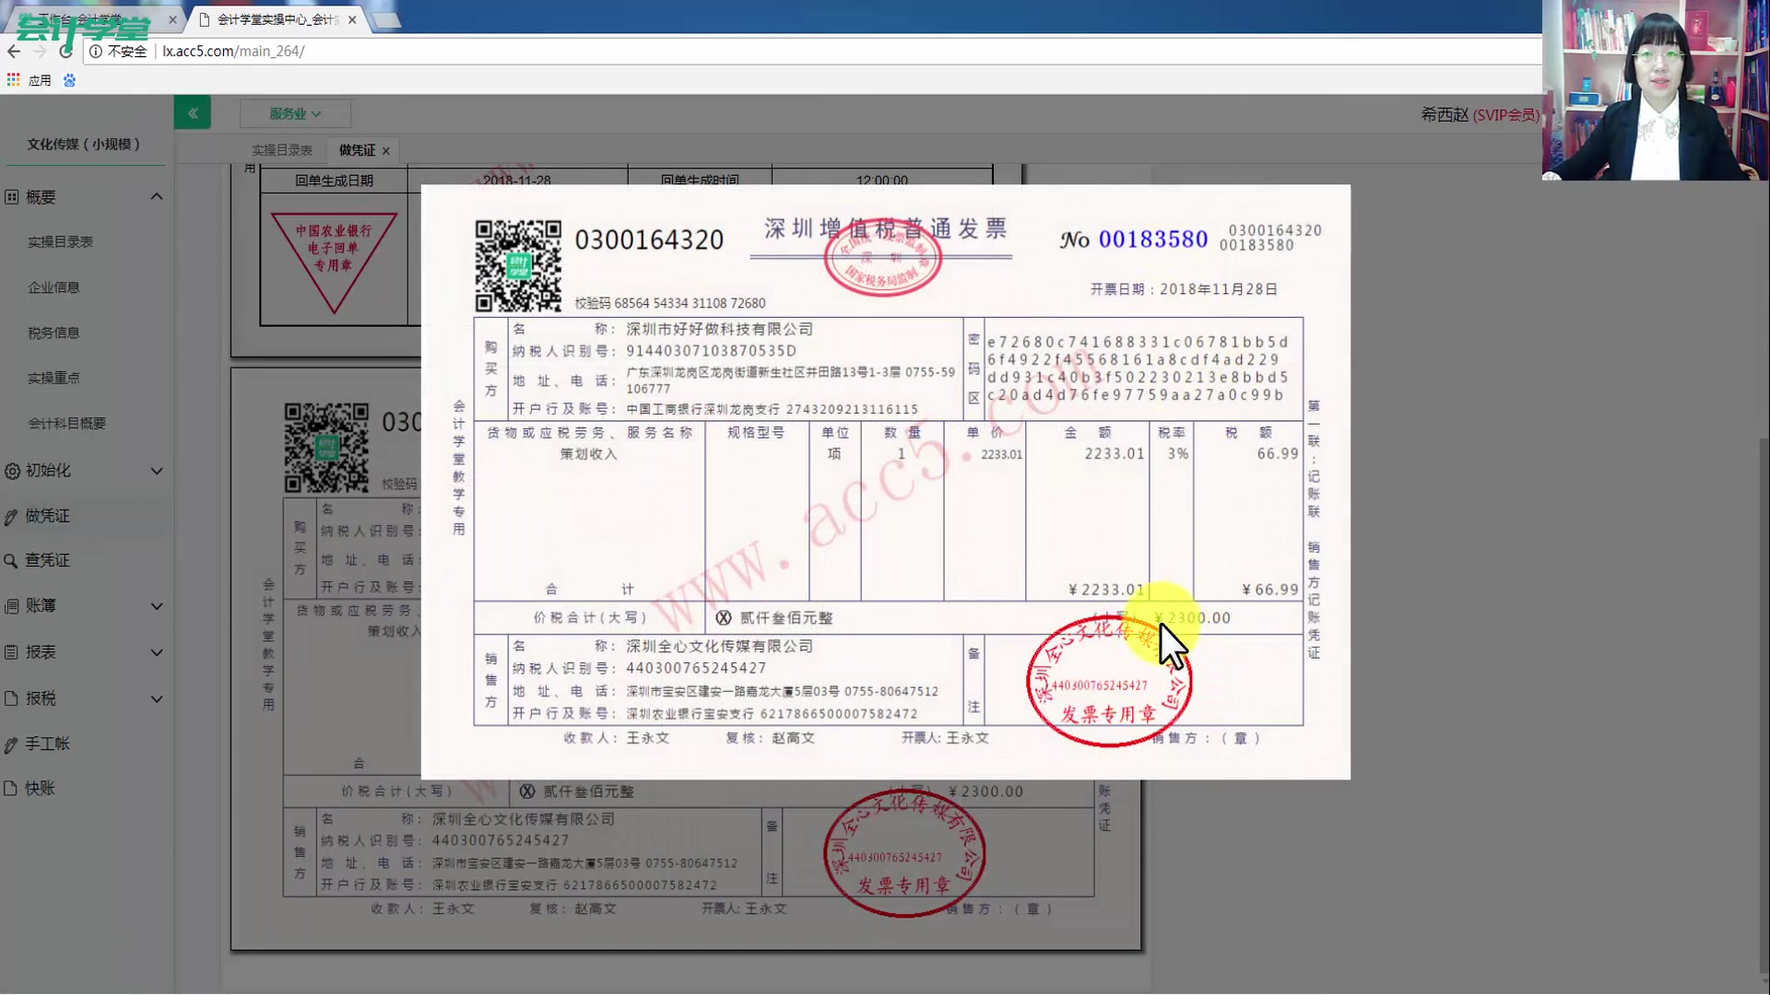Click the browser back arrow
The image size is (1770, 995).
(x=14, y=52)
